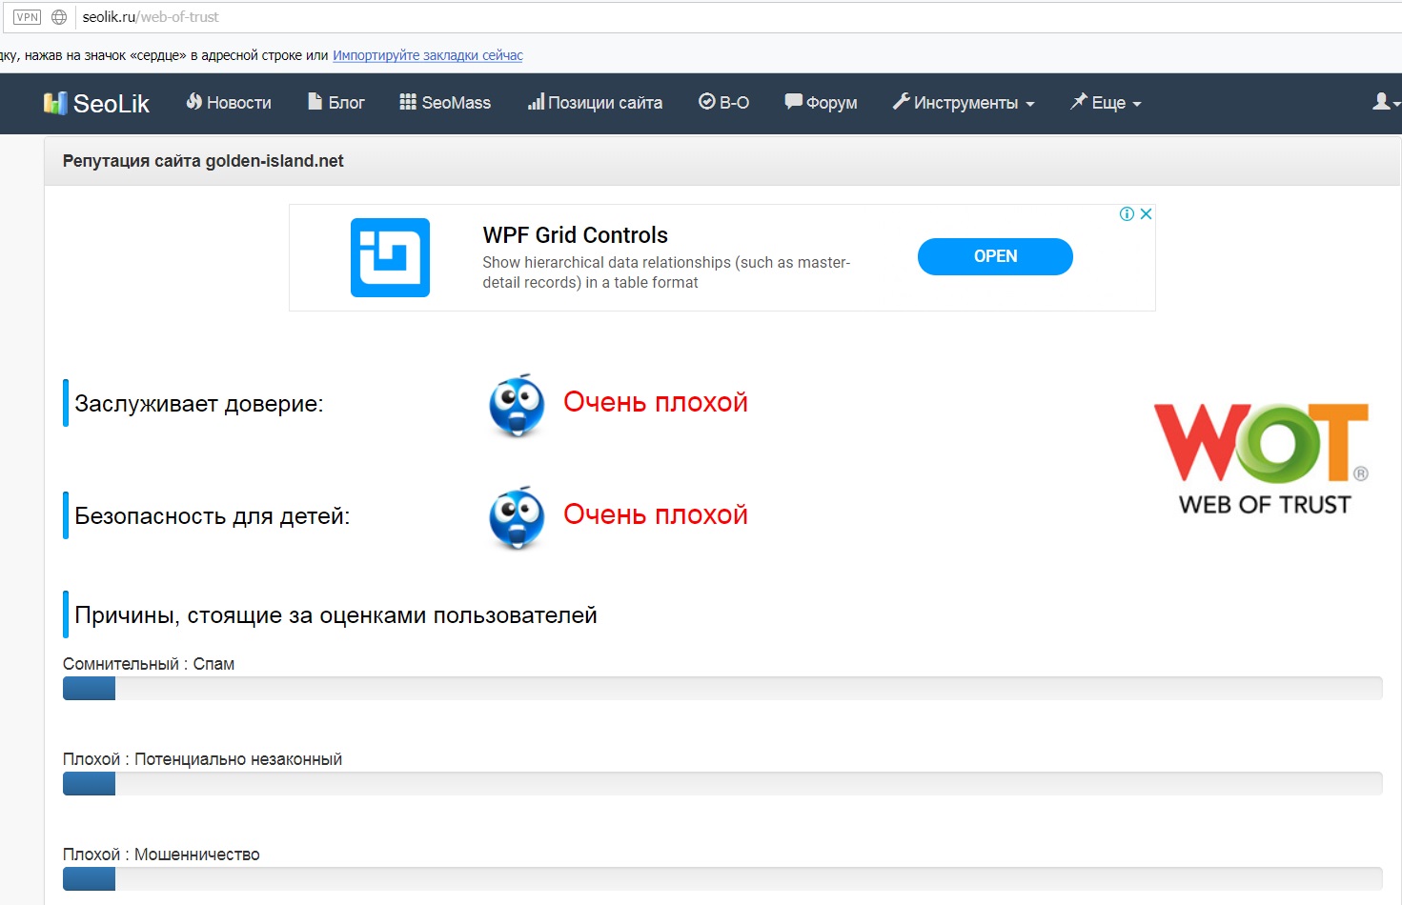Expand the Инструменты dropdown
1402x905 pixels.
point(964,103)
